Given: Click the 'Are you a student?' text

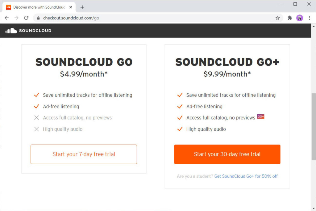Looking at the screenshot, I should click(195, 176).
